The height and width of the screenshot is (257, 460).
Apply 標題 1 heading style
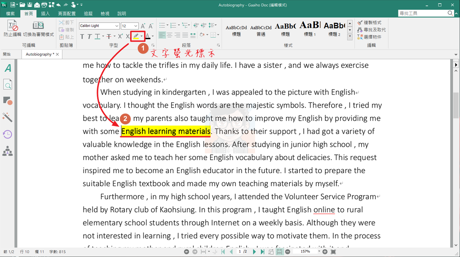coord(310,29)
